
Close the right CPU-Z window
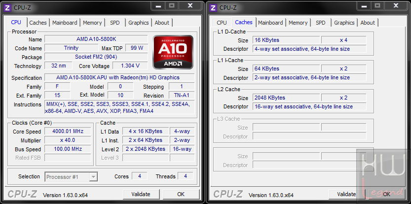coord(396,6)
